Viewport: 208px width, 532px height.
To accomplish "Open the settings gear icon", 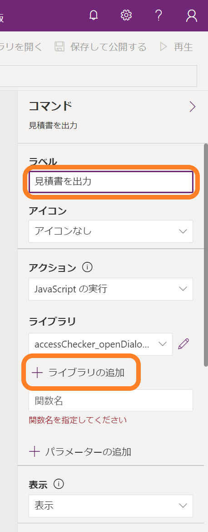I will [126, 15].
